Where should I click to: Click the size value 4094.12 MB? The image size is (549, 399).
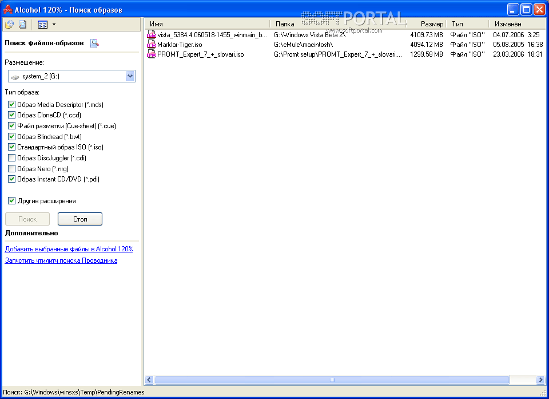427,45
